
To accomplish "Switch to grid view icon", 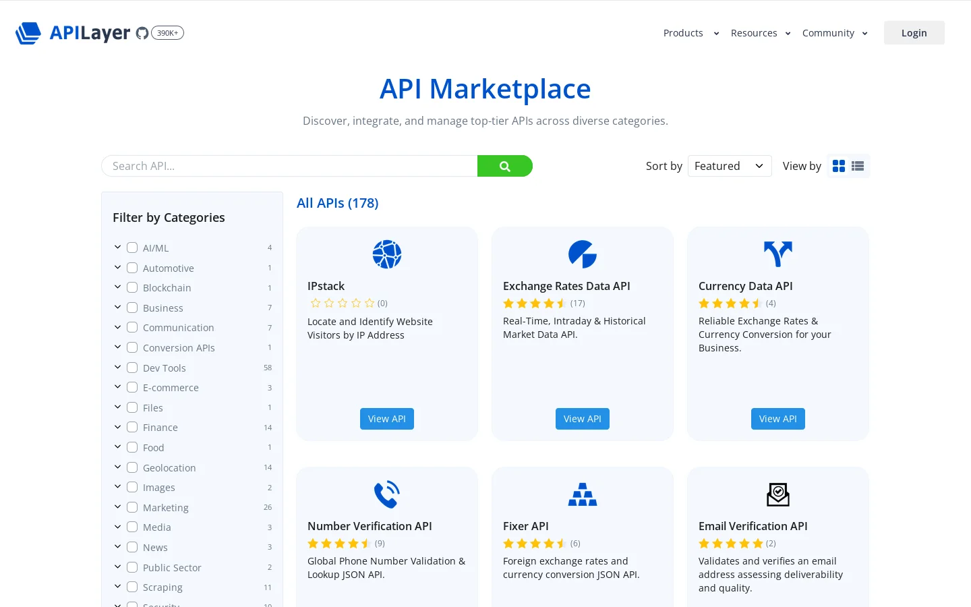I will click(x=839, y=166).
